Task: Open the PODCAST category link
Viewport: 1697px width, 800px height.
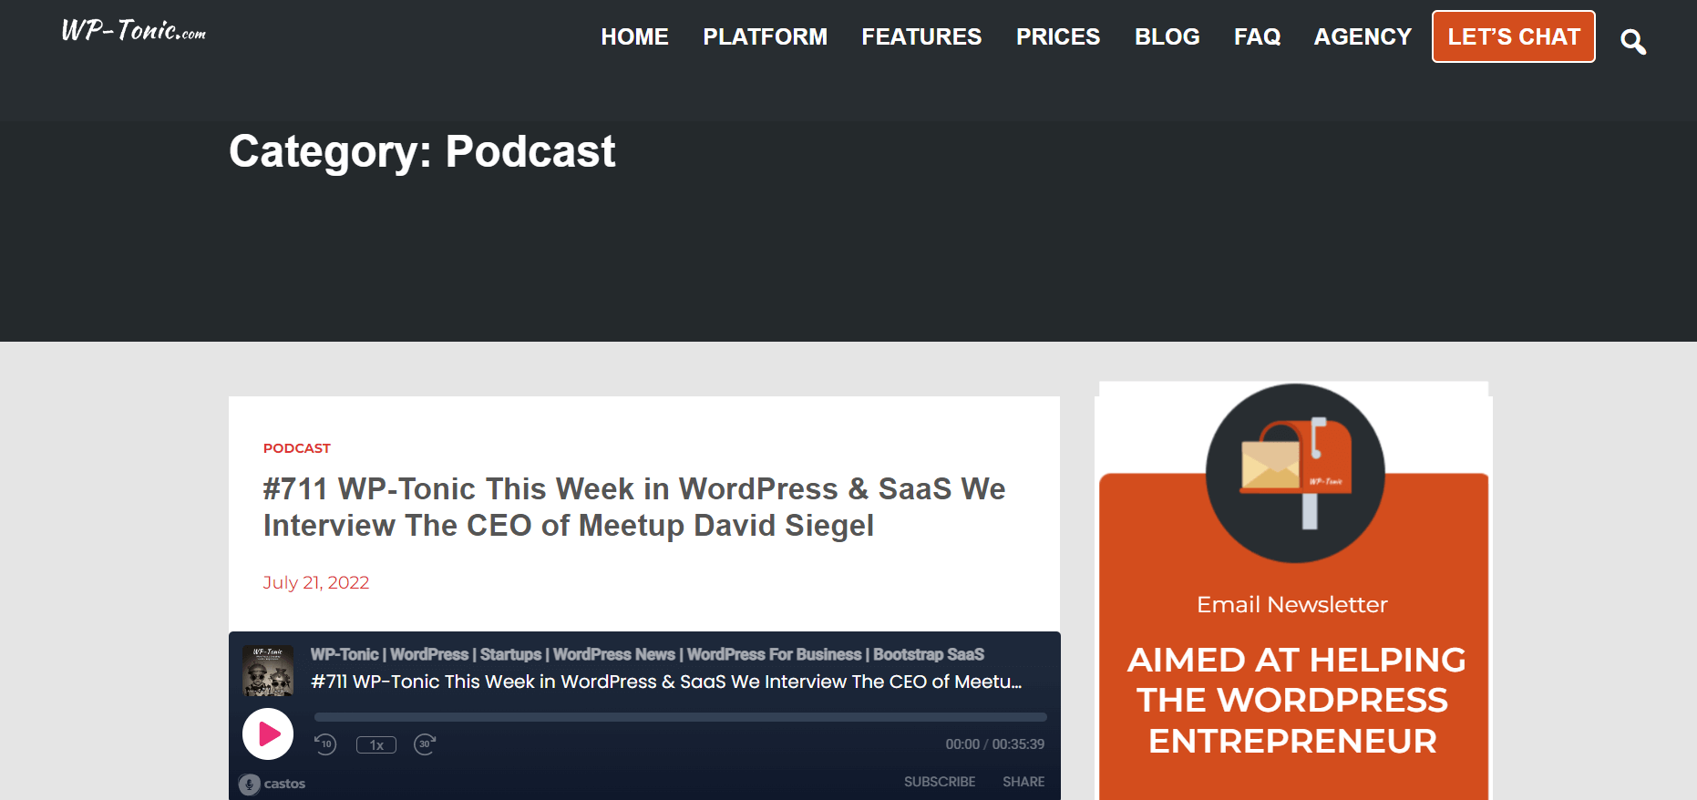Action: 297,448
